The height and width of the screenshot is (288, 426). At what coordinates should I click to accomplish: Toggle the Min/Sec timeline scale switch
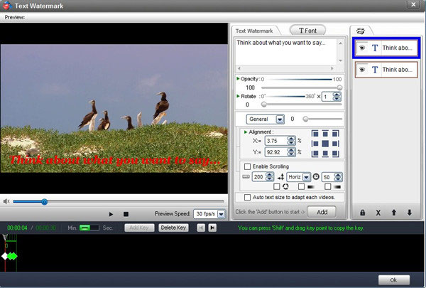coord(89,228)
